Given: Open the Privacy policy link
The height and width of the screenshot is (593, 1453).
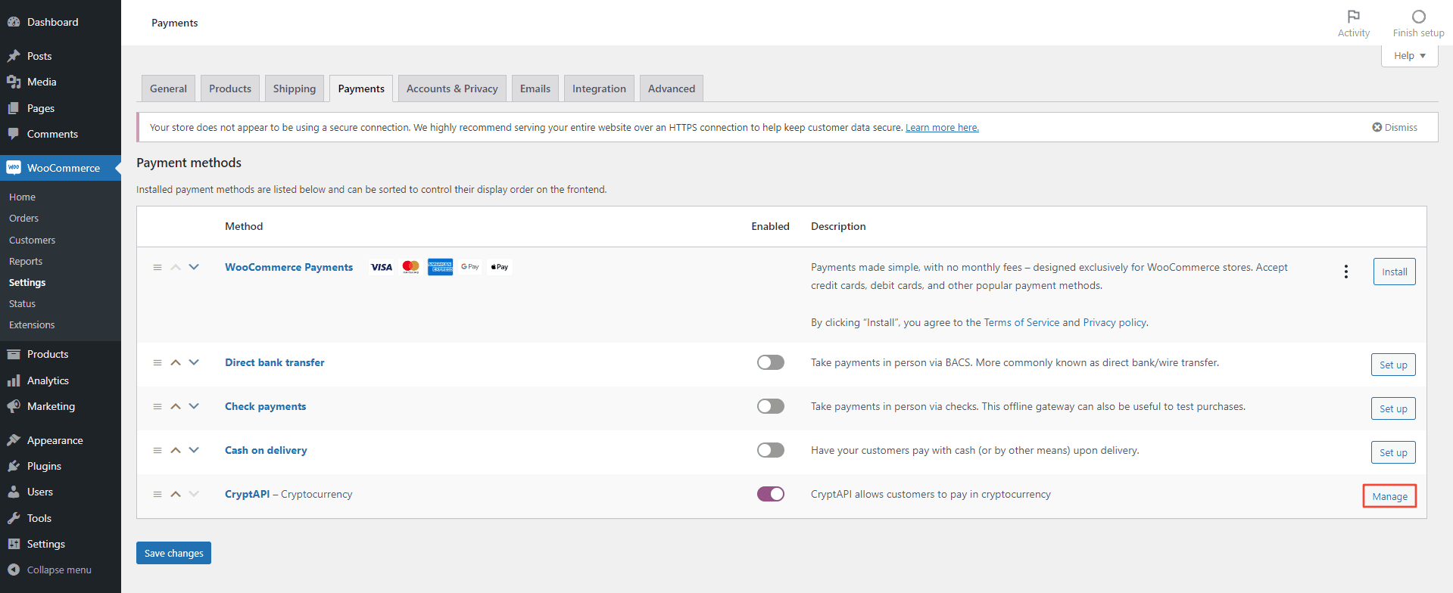Looking at the screenshot, I should click(1115, 322).
